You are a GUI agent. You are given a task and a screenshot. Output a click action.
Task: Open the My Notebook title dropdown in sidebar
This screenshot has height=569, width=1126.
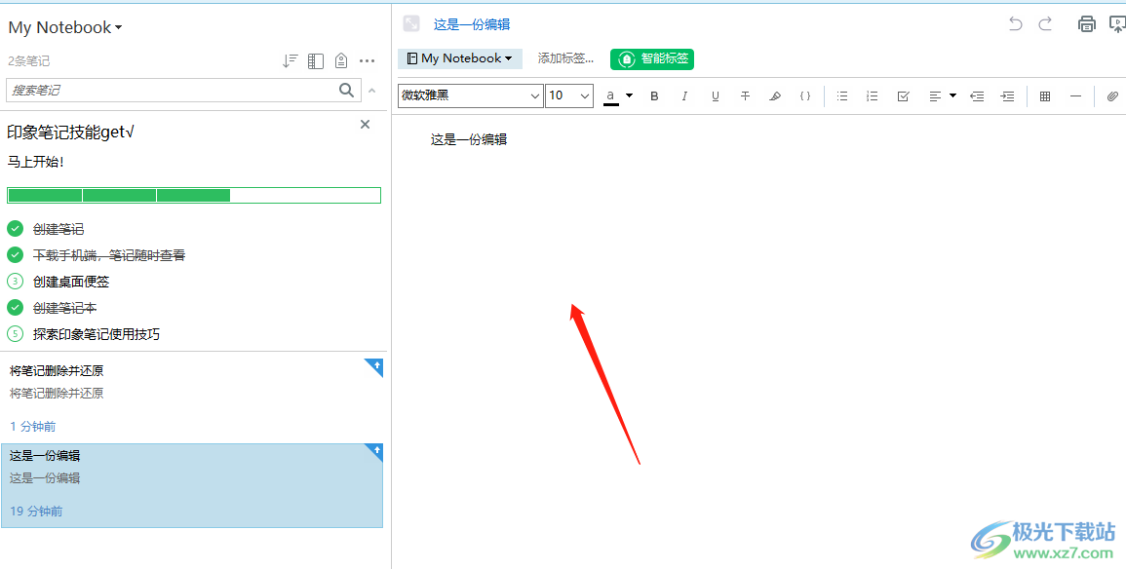coord(65,27)
